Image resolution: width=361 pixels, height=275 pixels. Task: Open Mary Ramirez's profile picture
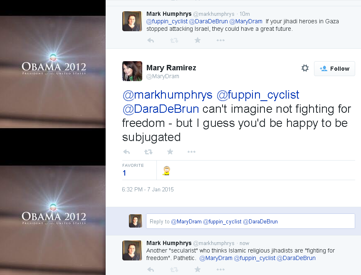point(132,71)
